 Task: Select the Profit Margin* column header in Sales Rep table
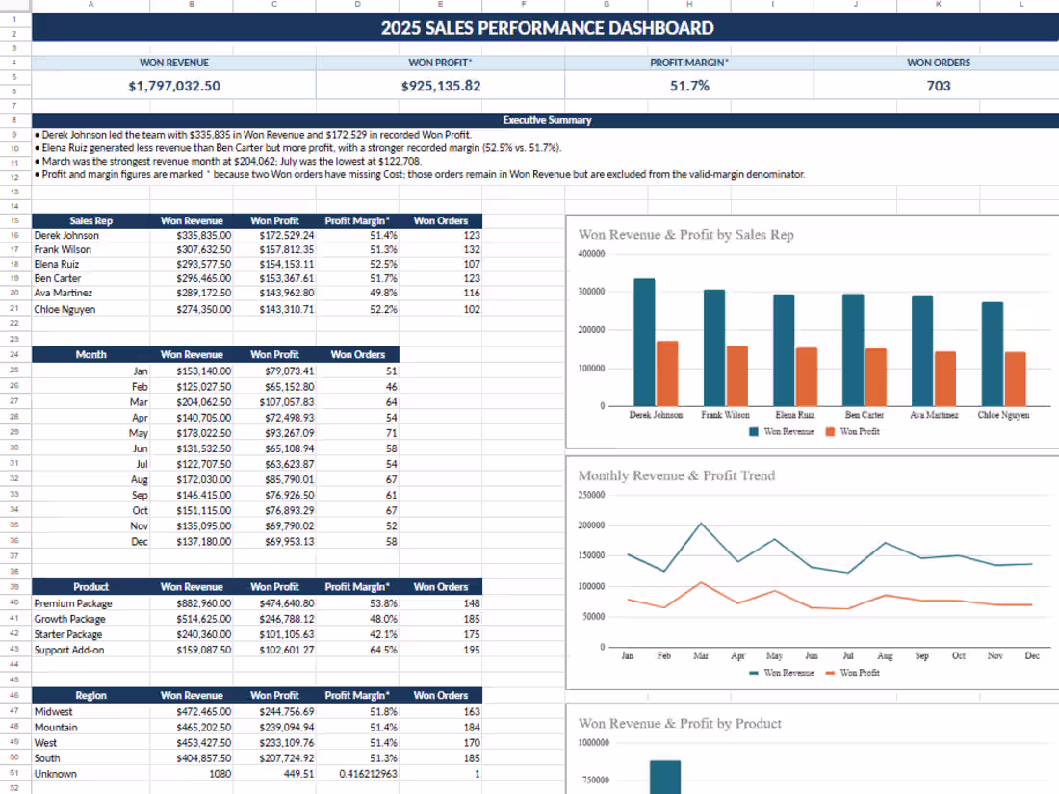[x=357, y=220]
